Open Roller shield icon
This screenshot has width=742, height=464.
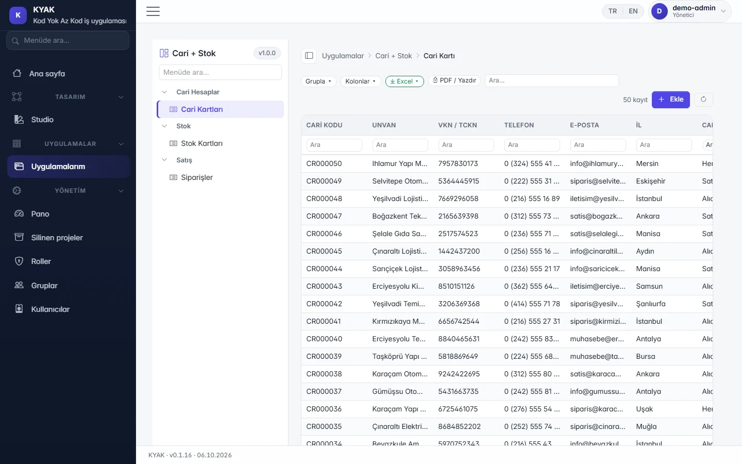click(x=19, y=261)
